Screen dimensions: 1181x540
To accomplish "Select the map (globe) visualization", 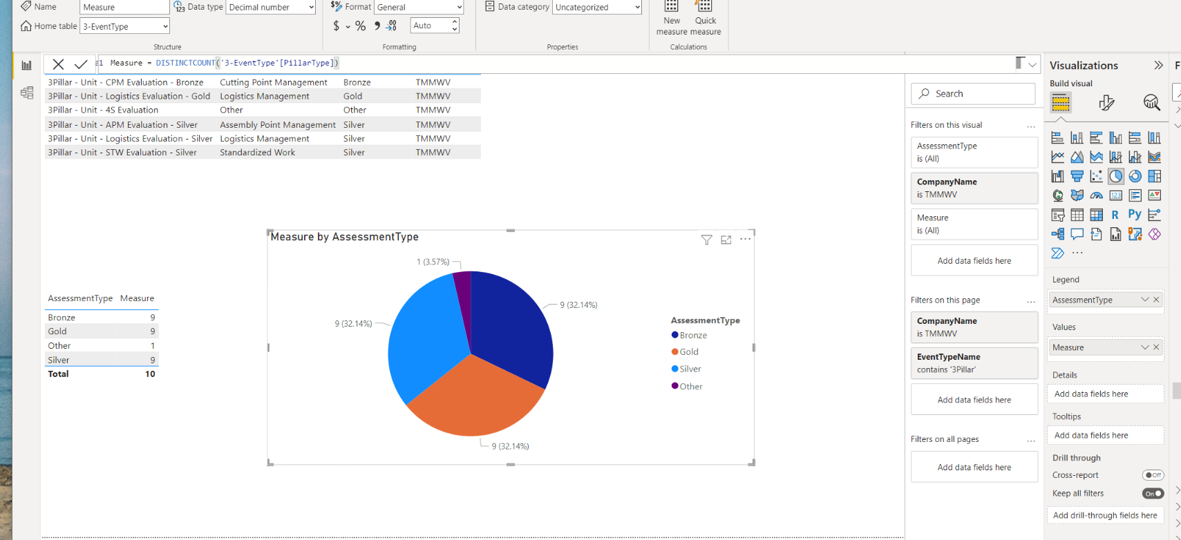I will pyautogui.click(x=1057, y=195).
